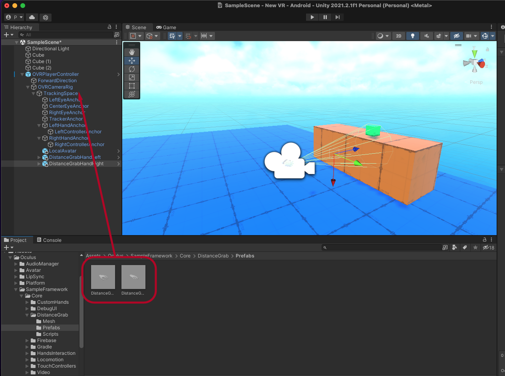Viewport: 505px width, 376px height.
Task: Pause the game
Action: pyautogui.click(x=325, y=17)
